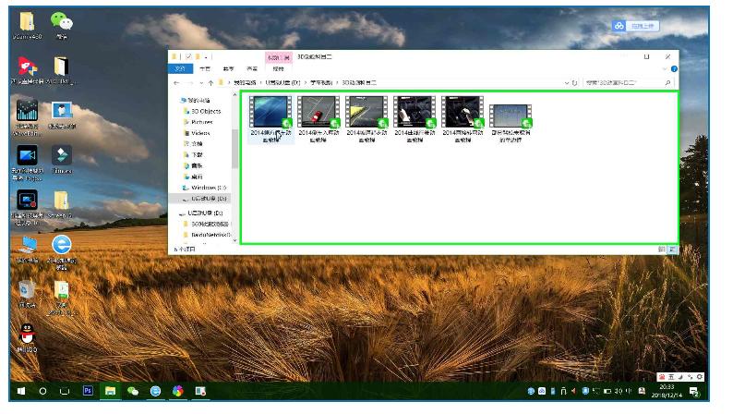Click the File Explorer taskbar icon
Image resolution: width=733 pixels, height=414 pixels.
click(x=111, y=391)
